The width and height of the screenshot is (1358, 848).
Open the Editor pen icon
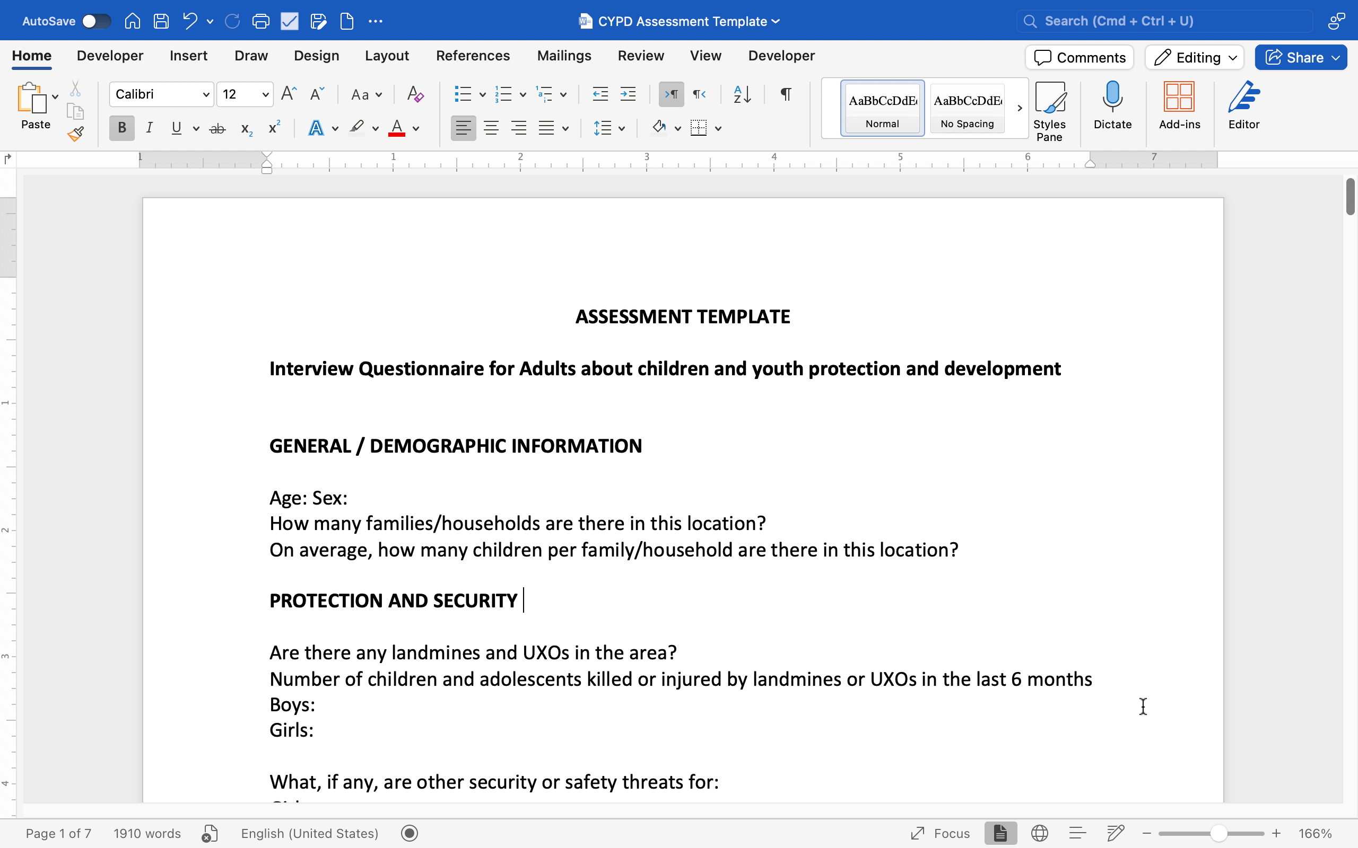1243,105
